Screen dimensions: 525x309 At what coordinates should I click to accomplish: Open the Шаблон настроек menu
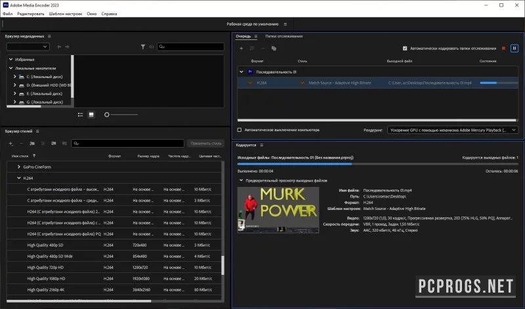(65, 14)
